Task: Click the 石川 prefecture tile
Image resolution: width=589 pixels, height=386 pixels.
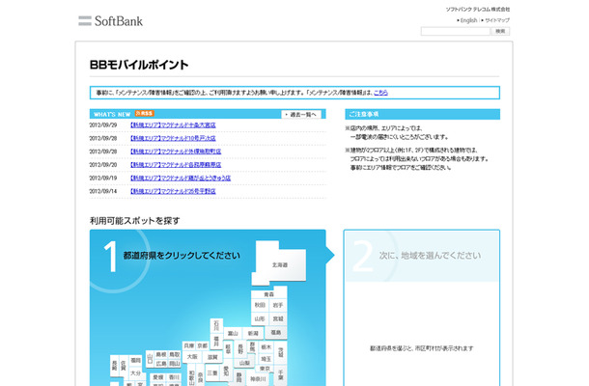Action: pos(216,325)
